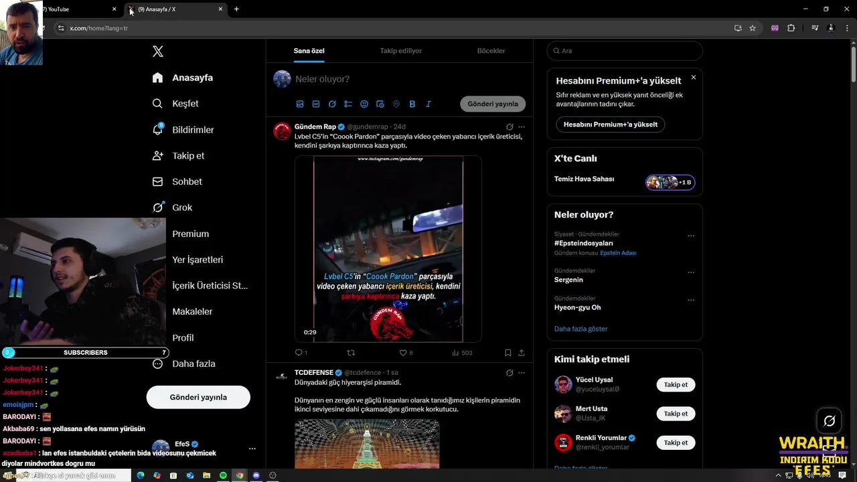Click Grok icon on Gündem Rap post

pos(510,127)
